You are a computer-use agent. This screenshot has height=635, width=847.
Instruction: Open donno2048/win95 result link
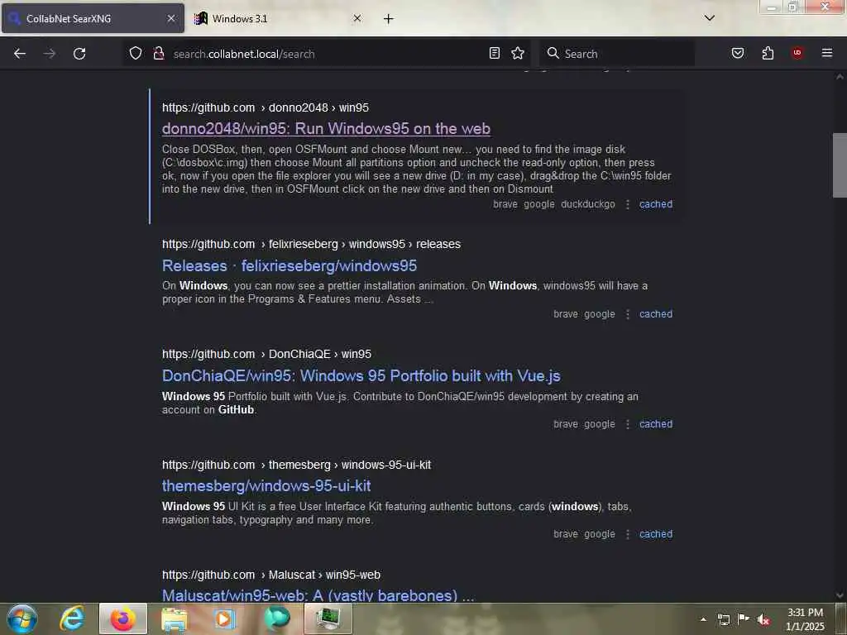pyautogui.click(x=326, y=128)
